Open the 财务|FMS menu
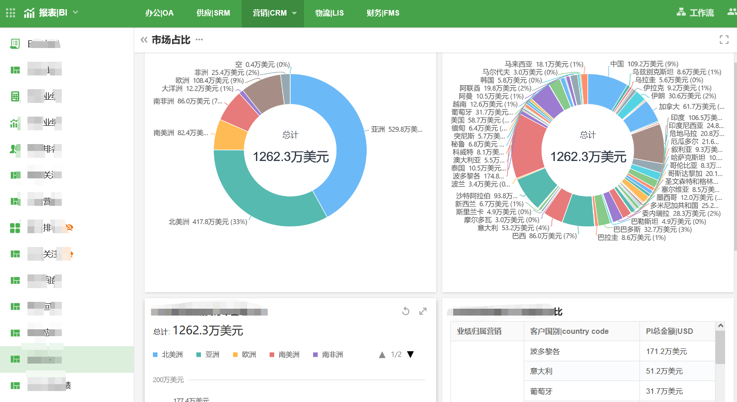This screenshot has width=737, height=402. (x=383, y=13)
